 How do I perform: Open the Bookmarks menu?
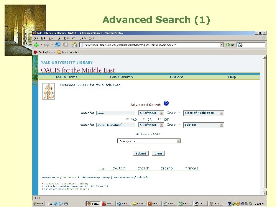tap(70, 38)
